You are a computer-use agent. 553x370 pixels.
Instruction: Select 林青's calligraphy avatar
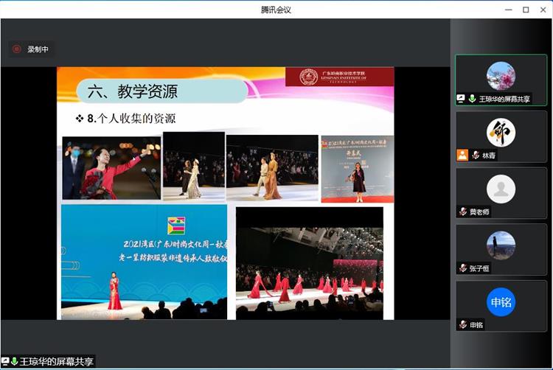[x=501, y=133]
